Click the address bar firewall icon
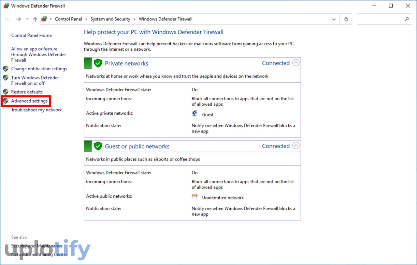 [x=45, y=19]
